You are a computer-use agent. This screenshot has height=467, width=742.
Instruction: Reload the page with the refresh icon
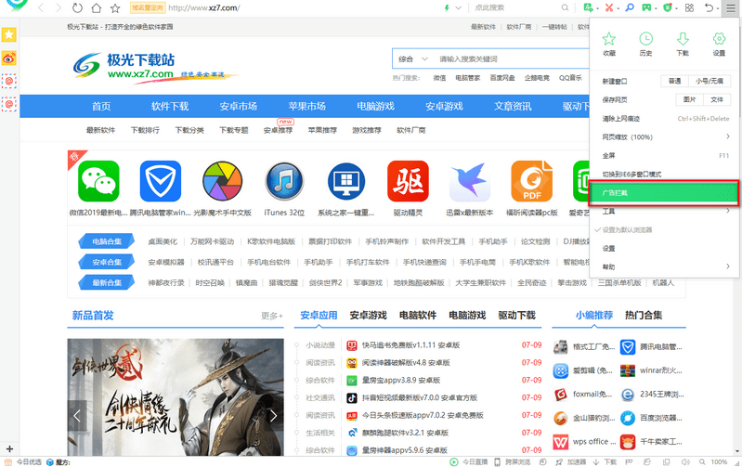pos(78,7)
